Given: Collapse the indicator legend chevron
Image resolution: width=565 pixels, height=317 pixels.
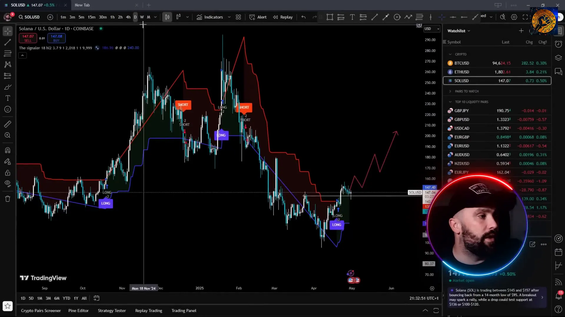Looking at the screenshot, I should [22, 55].
